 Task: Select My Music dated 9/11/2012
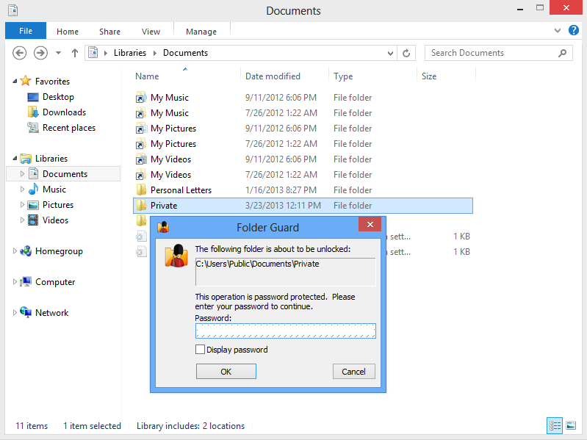pyautogui.click(x=303, y=98)
